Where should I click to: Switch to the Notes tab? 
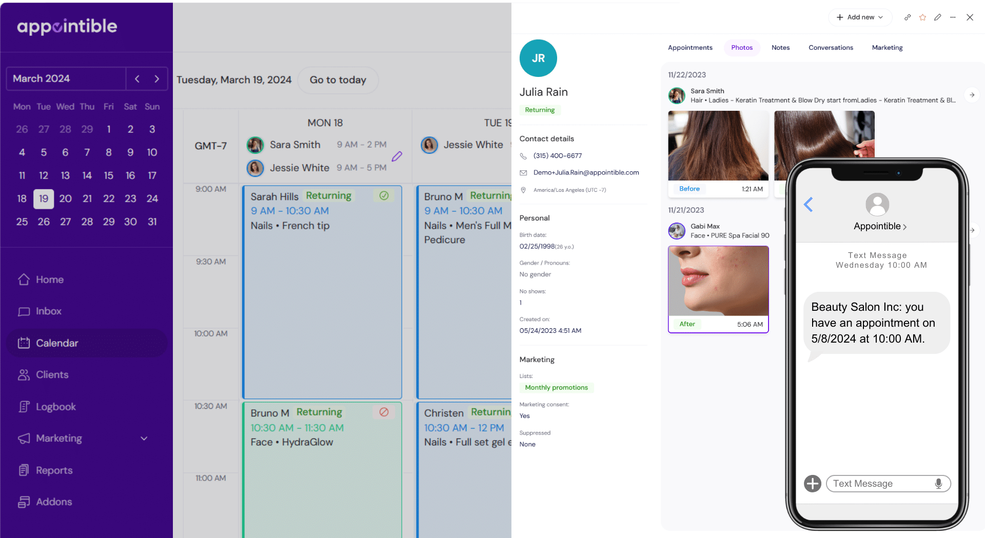click(780, 48)
